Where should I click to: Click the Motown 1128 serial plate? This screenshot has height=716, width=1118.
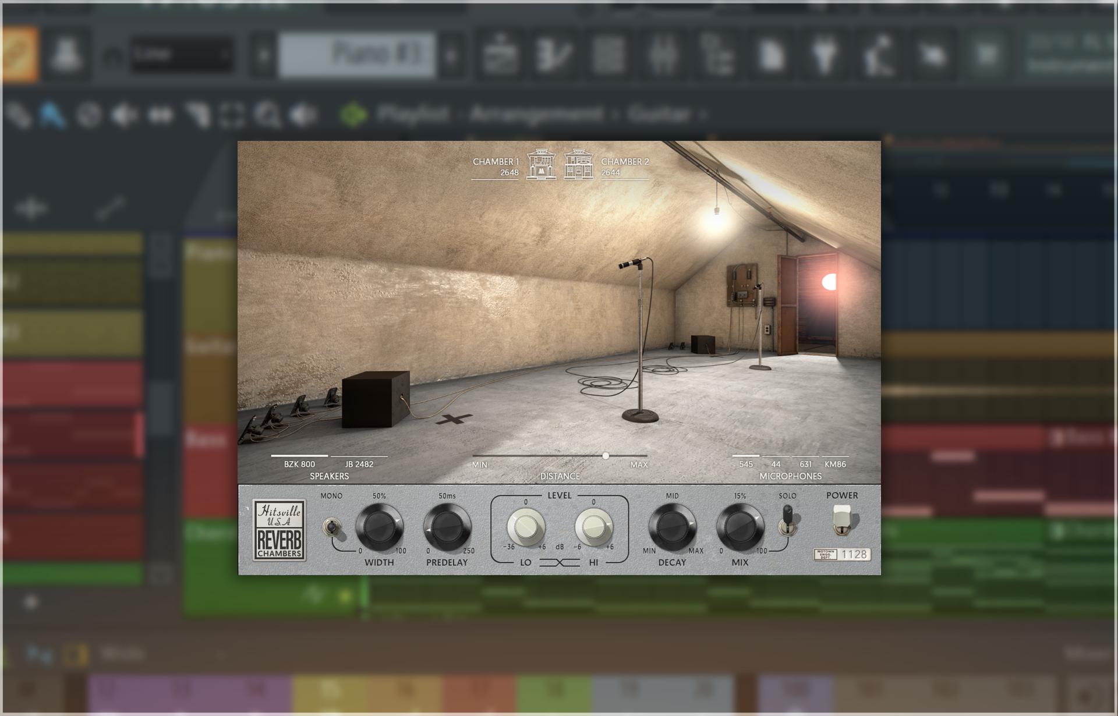tap(842, 554)
